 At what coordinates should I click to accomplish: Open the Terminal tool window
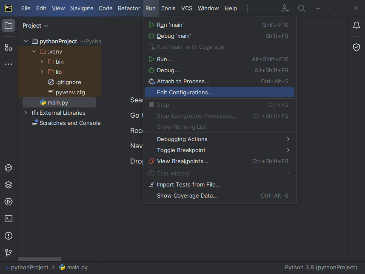pyautogui.click(x=9, y=219)
